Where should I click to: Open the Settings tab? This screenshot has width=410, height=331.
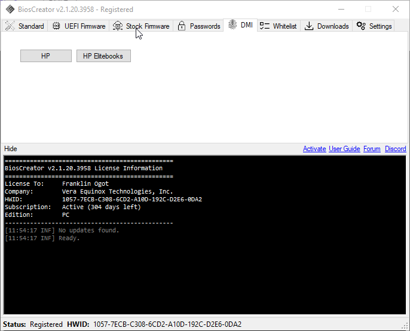click(374, 26)
